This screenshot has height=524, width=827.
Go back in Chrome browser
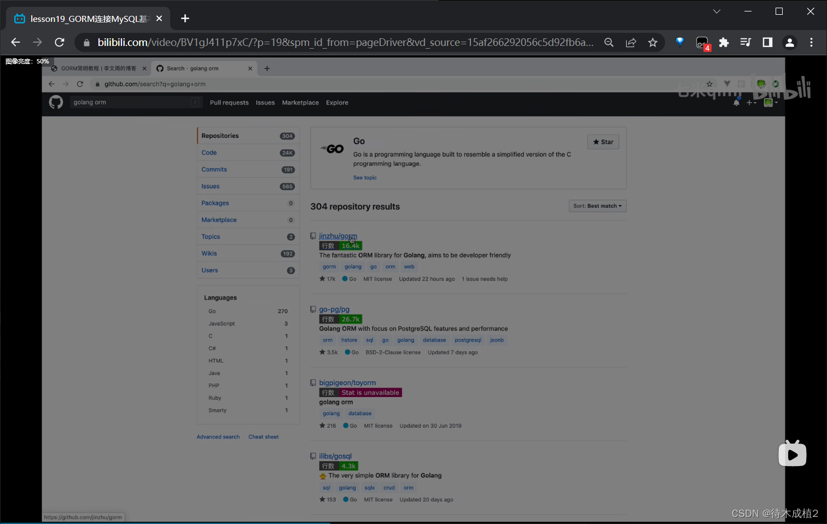[x=15, y=42]
